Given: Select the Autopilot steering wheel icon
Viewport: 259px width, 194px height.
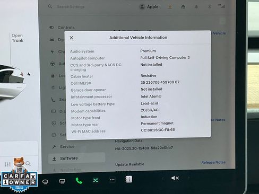Looking at the screenshot, I should (x=53, y=64).
